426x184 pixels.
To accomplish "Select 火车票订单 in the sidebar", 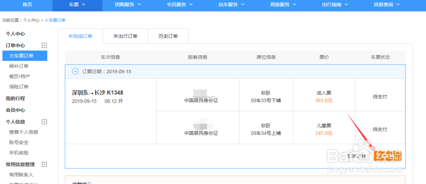I will point(25,56).
